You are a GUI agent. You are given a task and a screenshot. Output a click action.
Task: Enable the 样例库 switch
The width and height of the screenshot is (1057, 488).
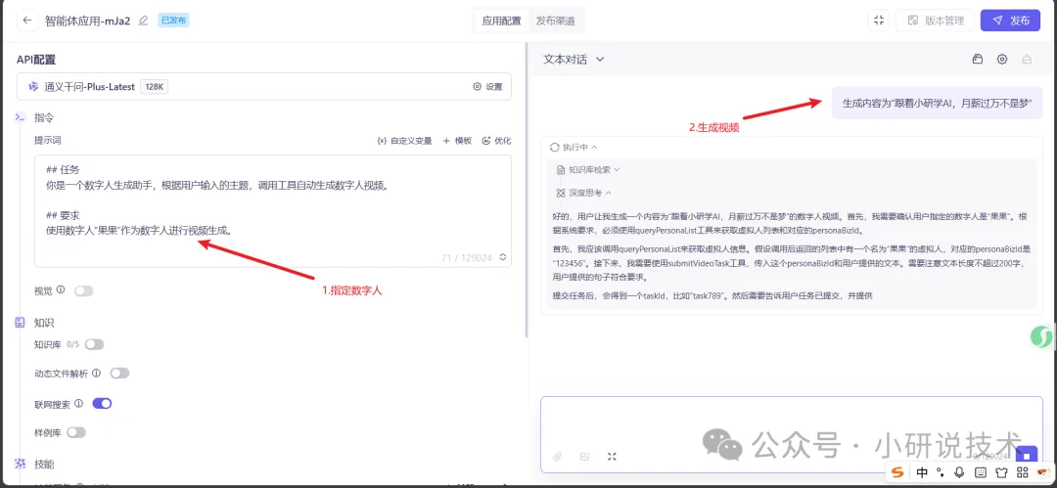[x=76, y=432]
